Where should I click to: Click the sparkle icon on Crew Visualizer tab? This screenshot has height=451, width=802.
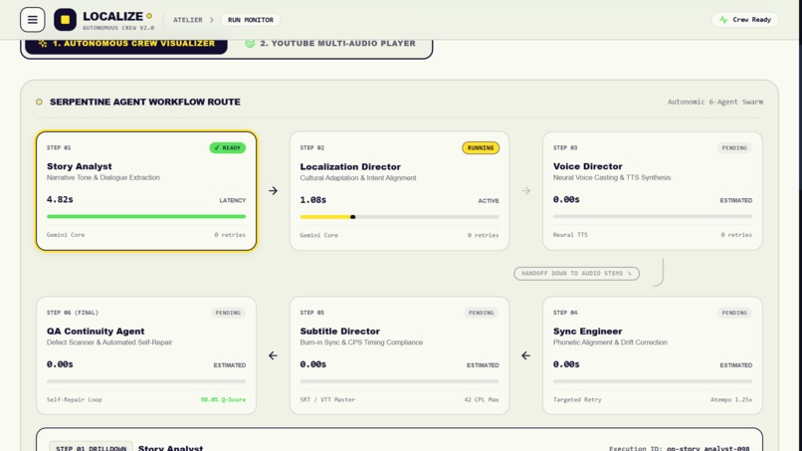pyautogui.click(x=43, y=44)
